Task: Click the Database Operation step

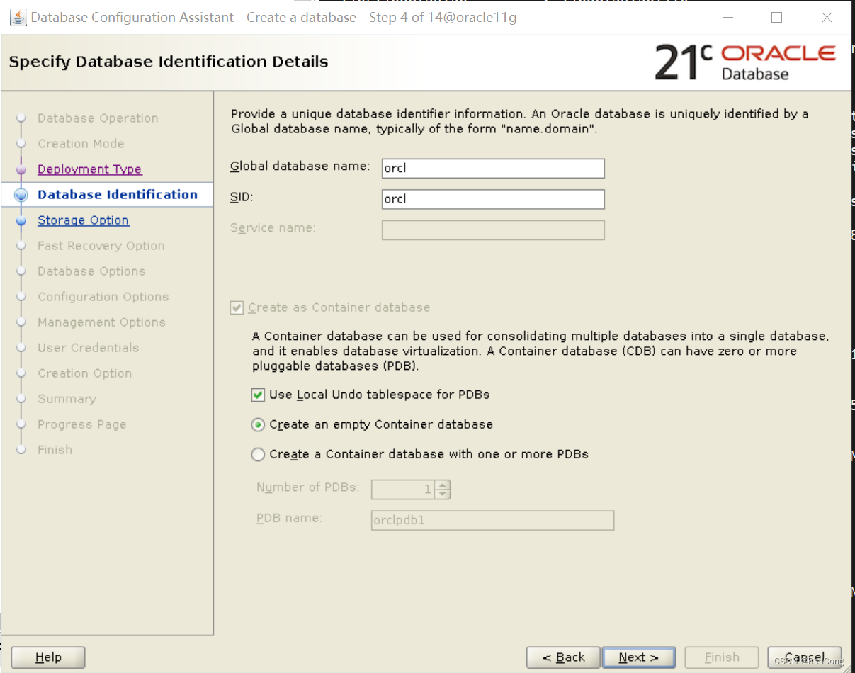Action: tap(98, 118)
